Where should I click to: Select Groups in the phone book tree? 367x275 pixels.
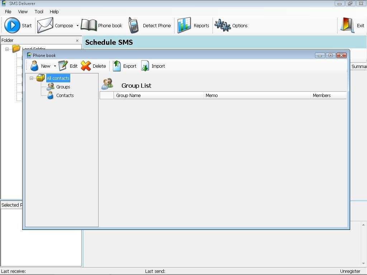63,87
